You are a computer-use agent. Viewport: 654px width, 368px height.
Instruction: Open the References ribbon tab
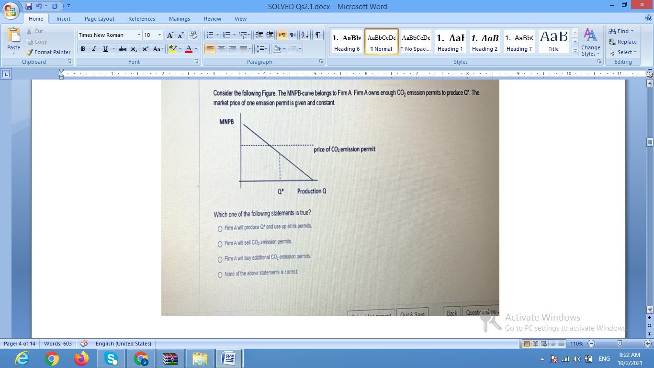(142, 19)
